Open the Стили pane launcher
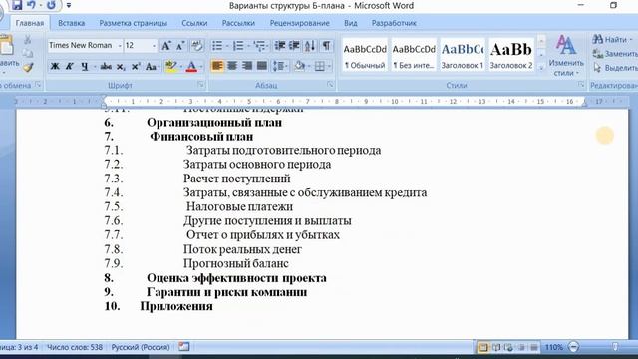Viewport: 638px width, 359px height. pos(581,85)
